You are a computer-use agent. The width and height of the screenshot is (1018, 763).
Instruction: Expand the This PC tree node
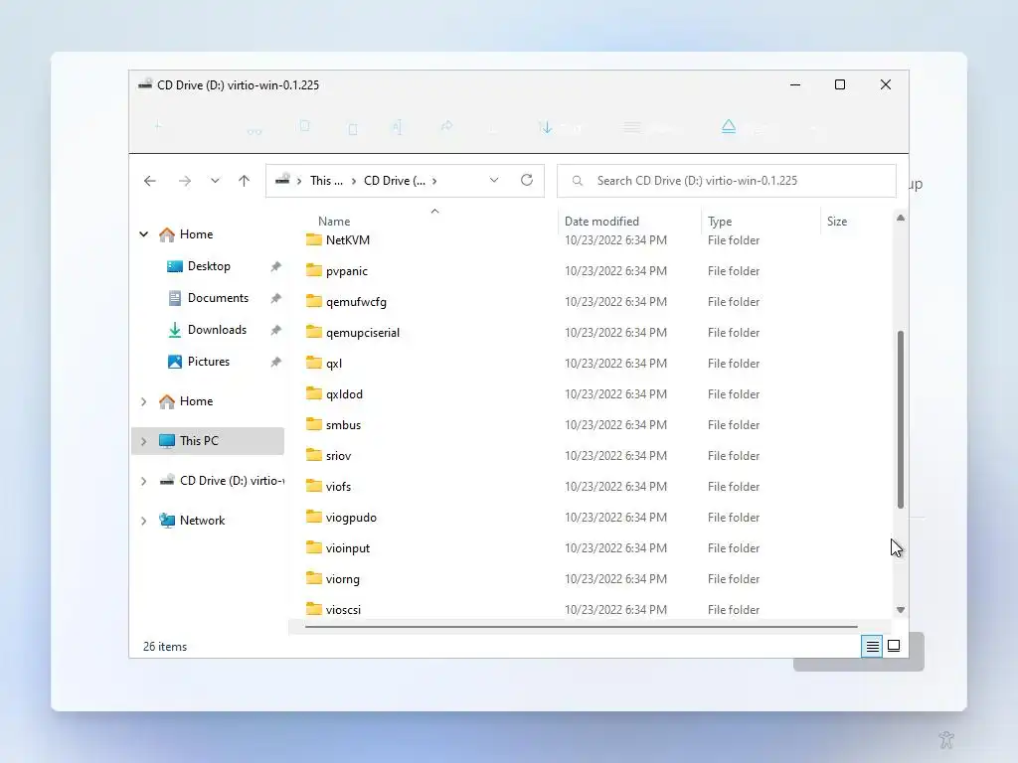pos(143,441)
